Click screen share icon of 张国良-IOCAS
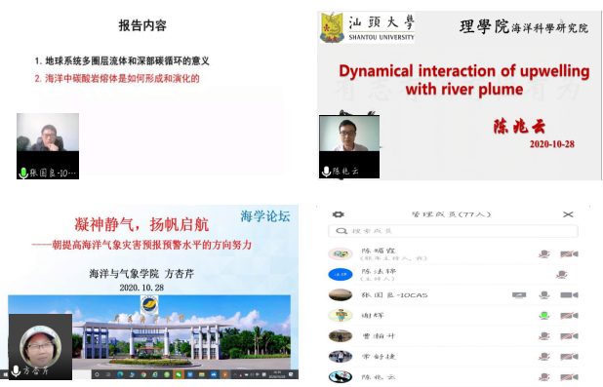The image size is (603, 387). coord(519,295)
